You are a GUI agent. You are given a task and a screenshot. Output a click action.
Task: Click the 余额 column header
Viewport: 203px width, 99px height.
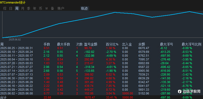point(142,45)
